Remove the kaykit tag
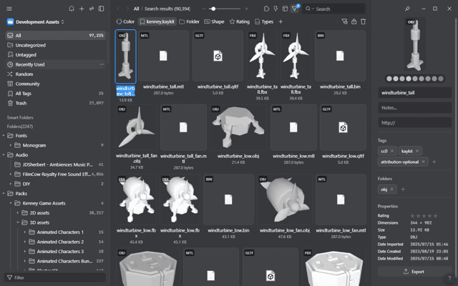 coord(417,151)
